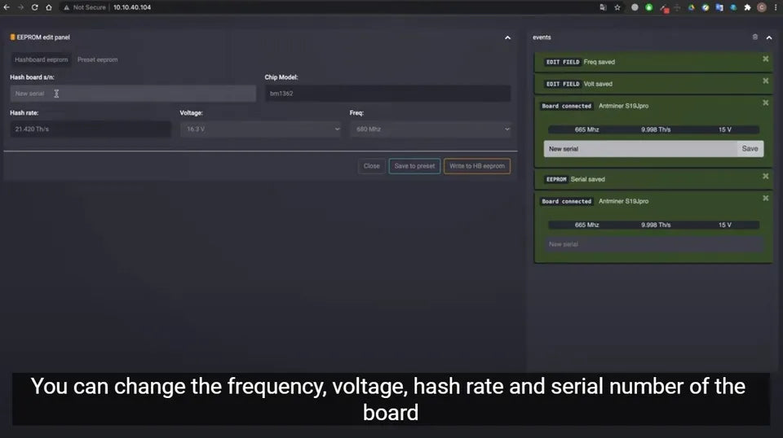
Task: Reload the page with browser refresh icon
Action: coord(35,7)
